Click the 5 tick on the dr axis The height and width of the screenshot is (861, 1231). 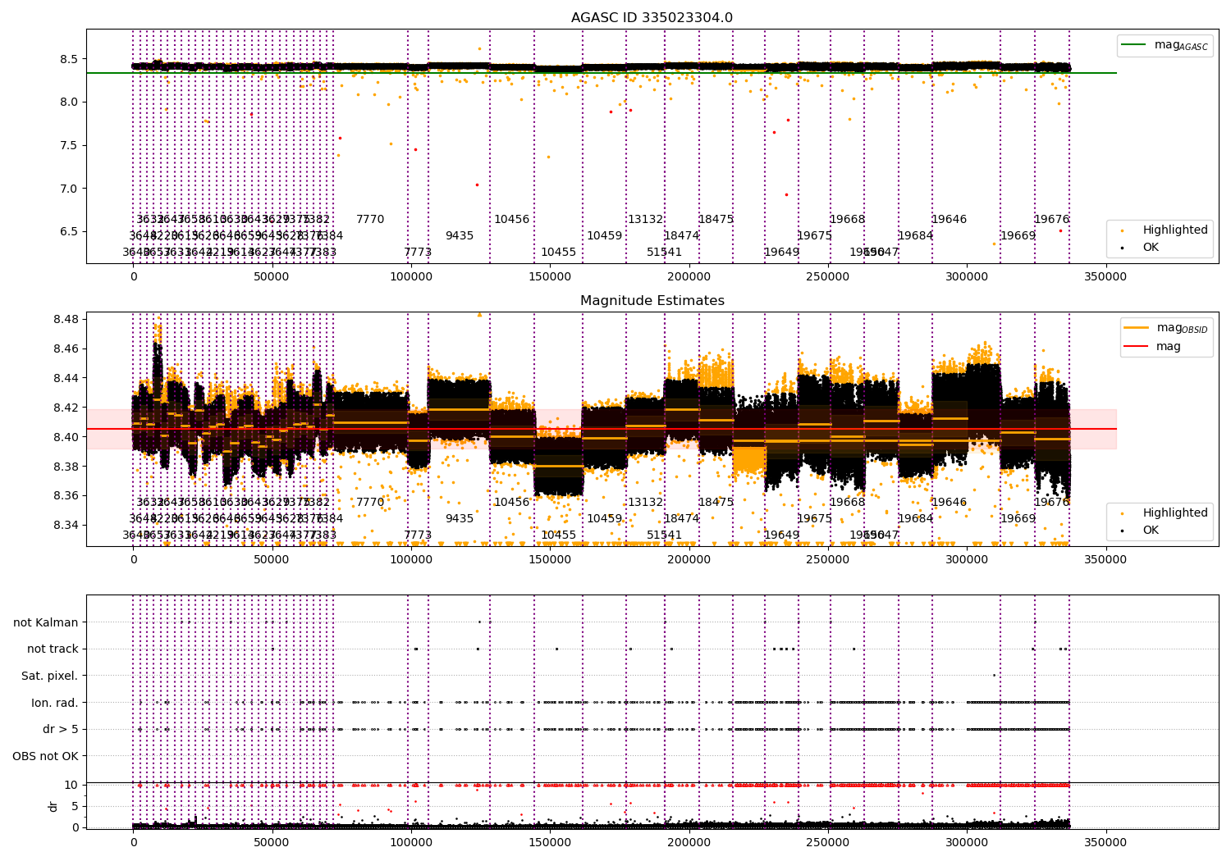coord(76,806)
